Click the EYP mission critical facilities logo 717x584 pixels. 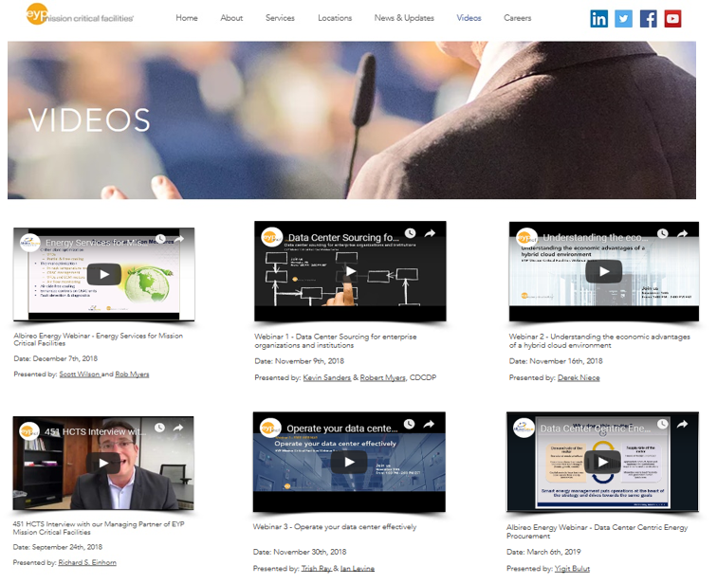click(x=80, y=14)
